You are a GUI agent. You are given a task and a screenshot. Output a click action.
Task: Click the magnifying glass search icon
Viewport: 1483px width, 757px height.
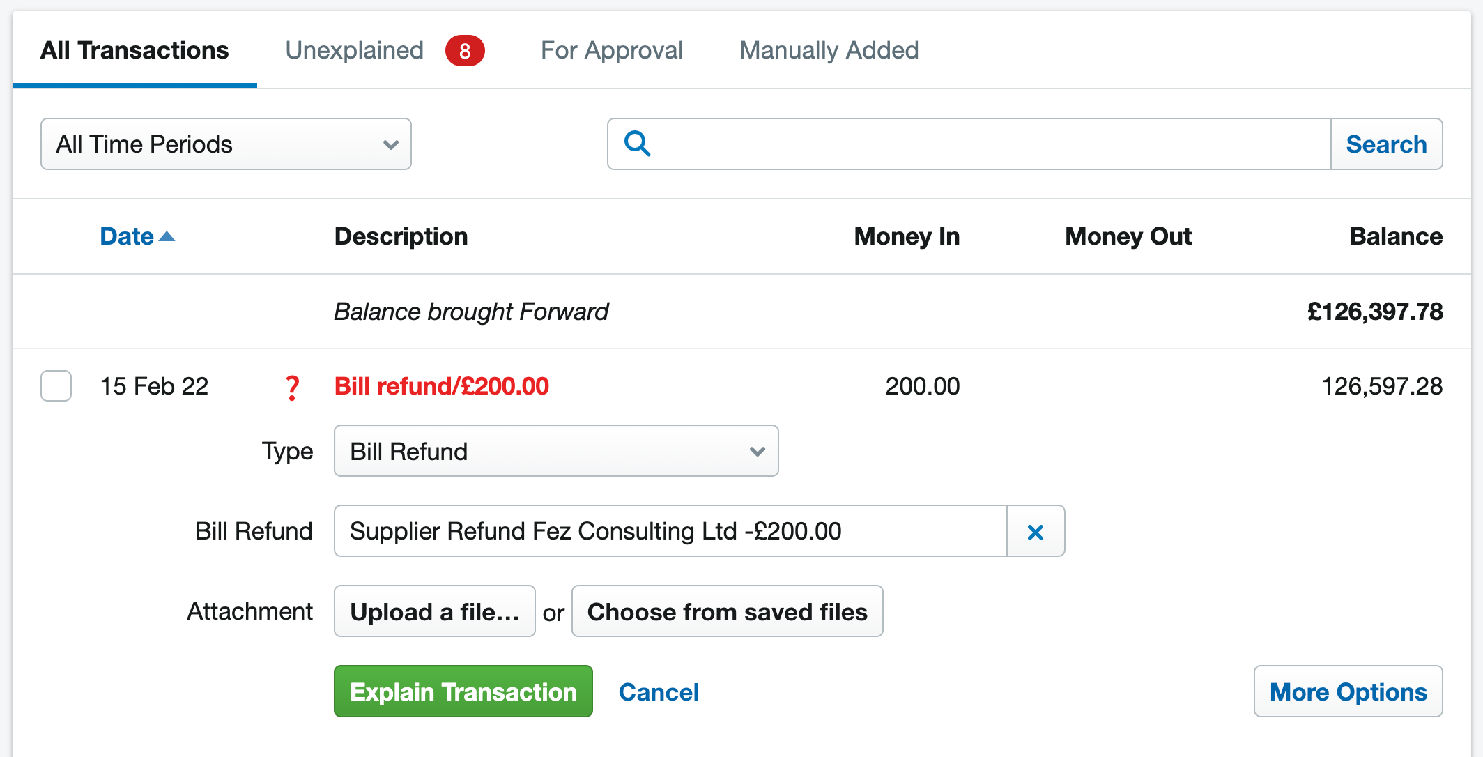637,144
